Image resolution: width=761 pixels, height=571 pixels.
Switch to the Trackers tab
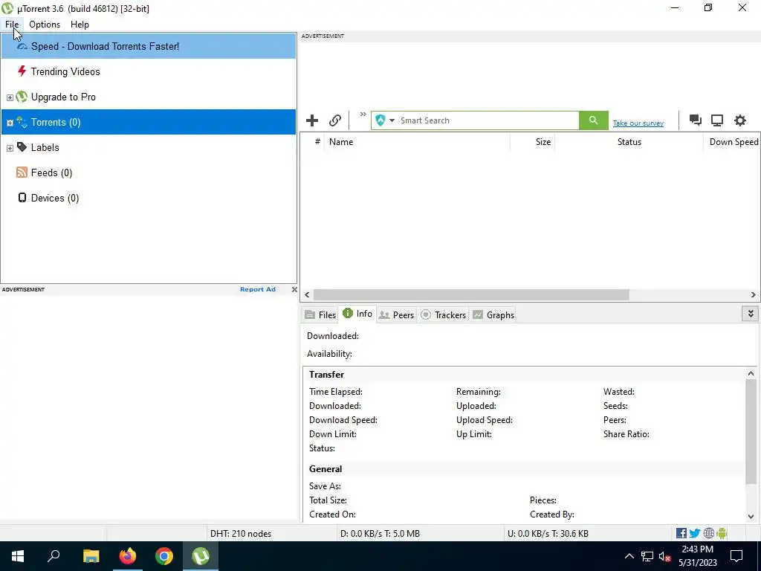coord(443,314)
